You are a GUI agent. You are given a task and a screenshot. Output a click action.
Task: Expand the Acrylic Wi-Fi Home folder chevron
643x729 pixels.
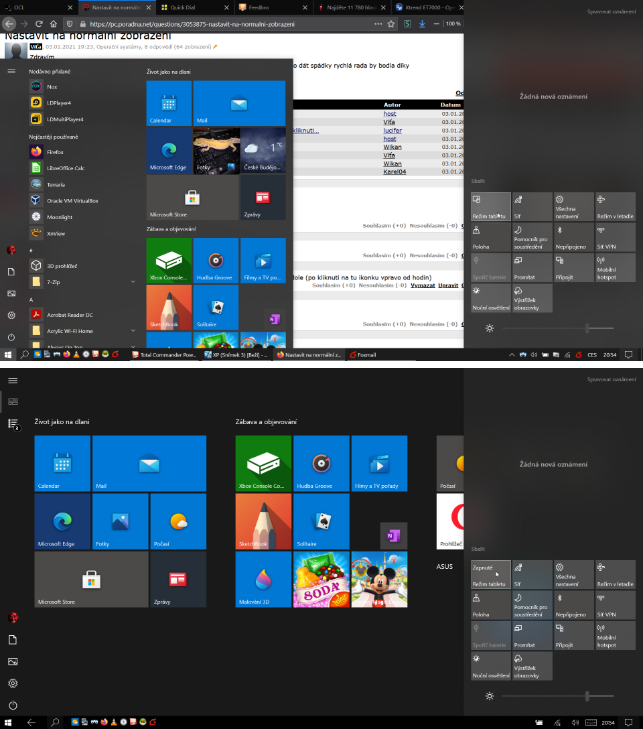(x=133, y=330)
